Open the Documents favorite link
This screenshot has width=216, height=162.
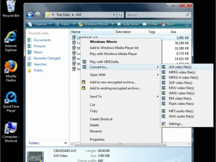(x=42, y=40)
